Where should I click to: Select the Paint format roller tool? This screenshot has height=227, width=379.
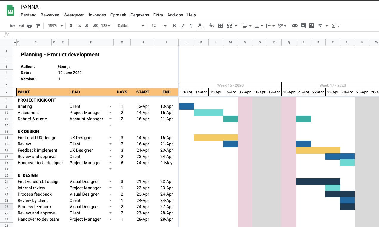click(x=38, y=26)
